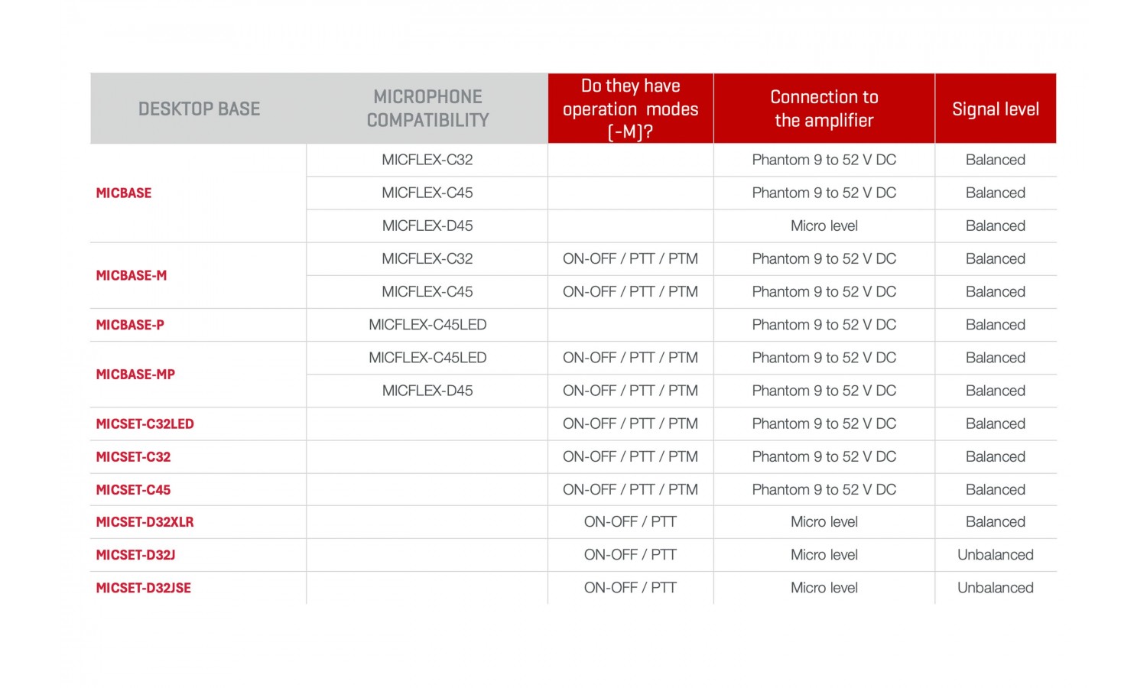Click Connection to the amplifier header
Image resolution: width=1147 pixels, height=688 pixels.
pos(824,109)
